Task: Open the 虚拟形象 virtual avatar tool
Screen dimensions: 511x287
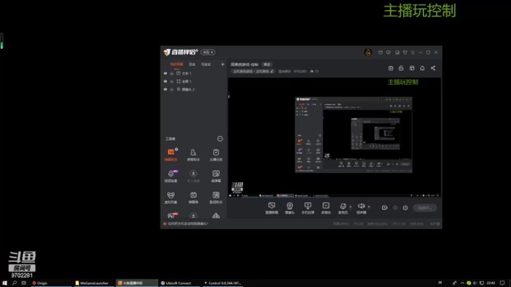Action: (171, 198)
